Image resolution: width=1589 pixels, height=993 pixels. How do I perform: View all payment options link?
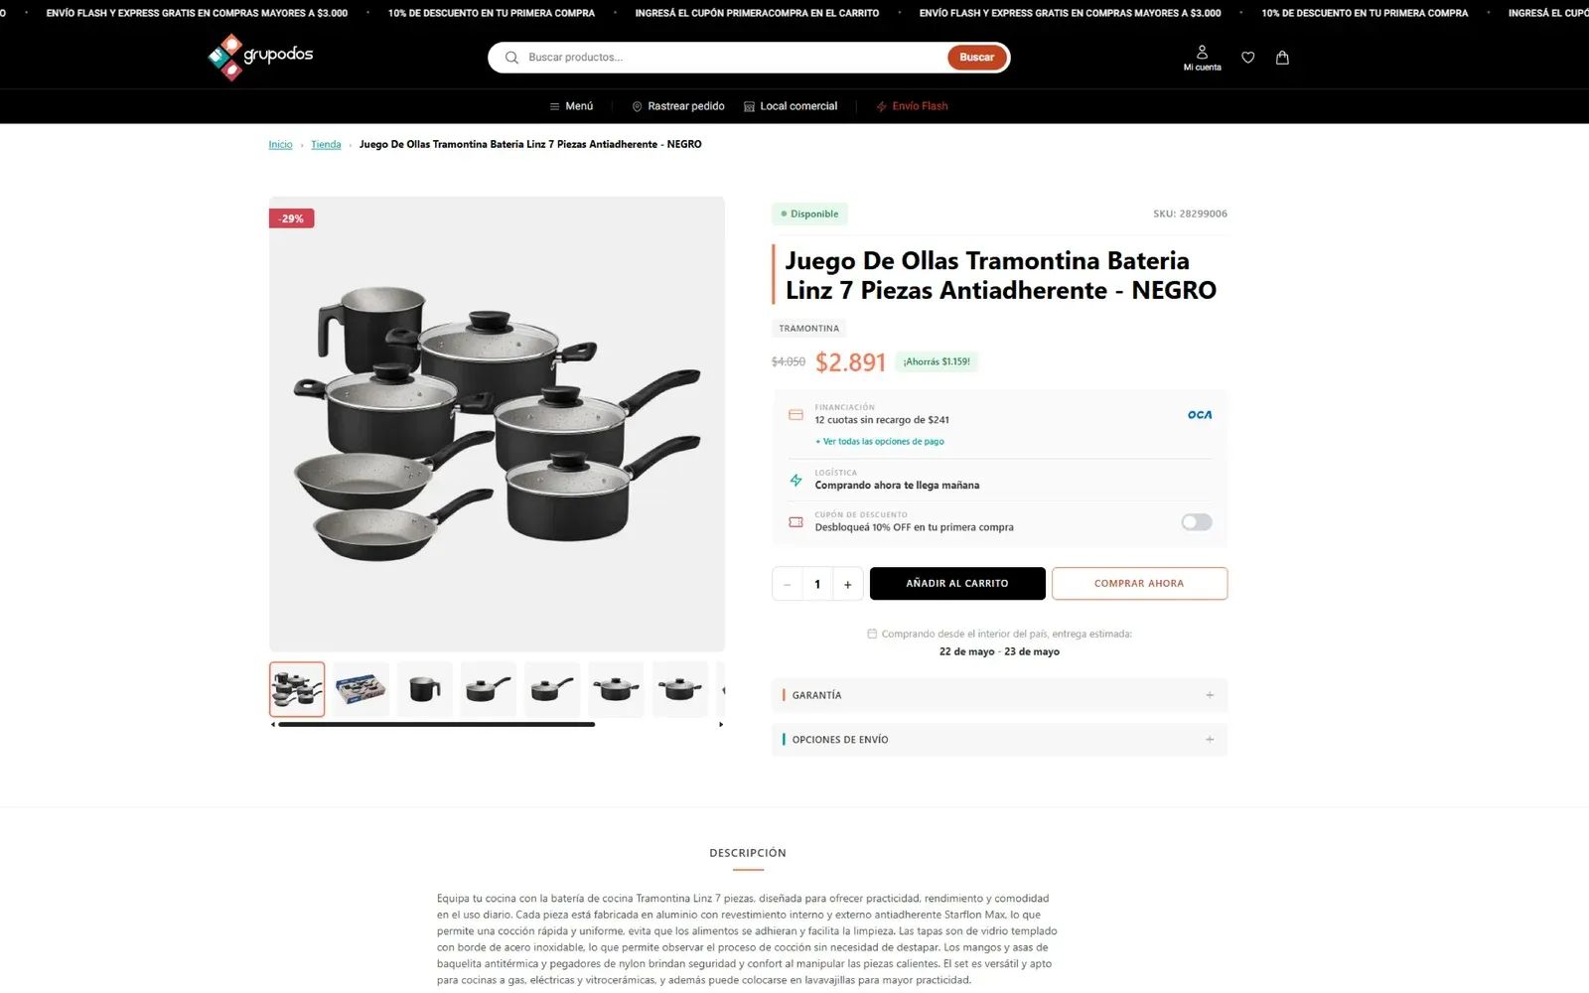[880, 442]
